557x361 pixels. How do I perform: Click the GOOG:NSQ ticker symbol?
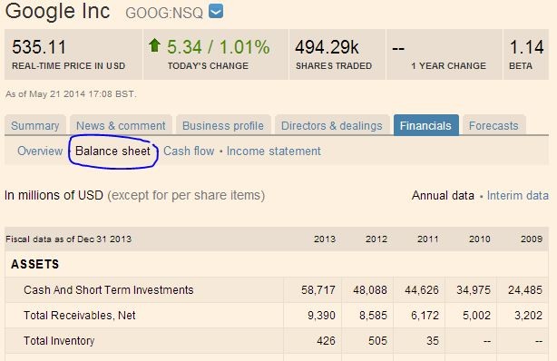click(164, 13)
